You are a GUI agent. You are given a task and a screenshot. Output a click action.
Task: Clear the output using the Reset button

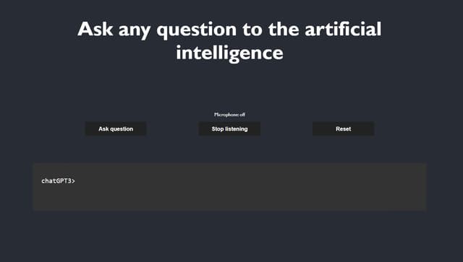(x=344, y=128)
